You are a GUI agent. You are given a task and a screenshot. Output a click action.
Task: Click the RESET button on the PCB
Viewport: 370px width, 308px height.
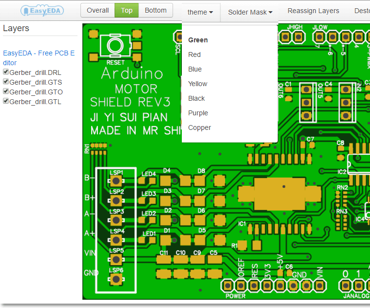point(115,46)
